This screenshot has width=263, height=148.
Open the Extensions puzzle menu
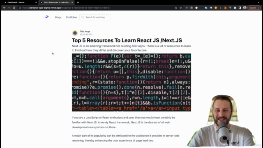tap(235, 8)
